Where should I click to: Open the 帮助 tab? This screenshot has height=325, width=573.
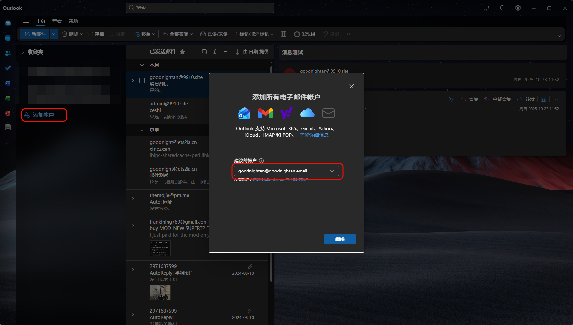tap(73, 21)
